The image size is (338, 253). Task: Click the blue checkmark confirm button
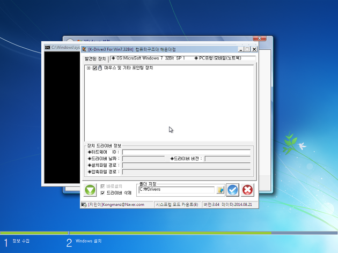click(x=233, y=190)
